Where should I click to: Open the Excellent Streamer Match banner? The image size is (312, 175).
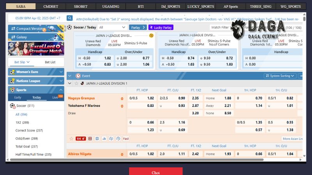pos(36,49)
